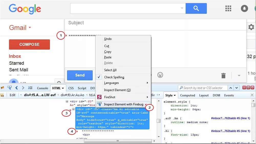Go back with Firebug left arrow
Image resolution: width=256 pixels, height=144 pixels.
point(16,88)
